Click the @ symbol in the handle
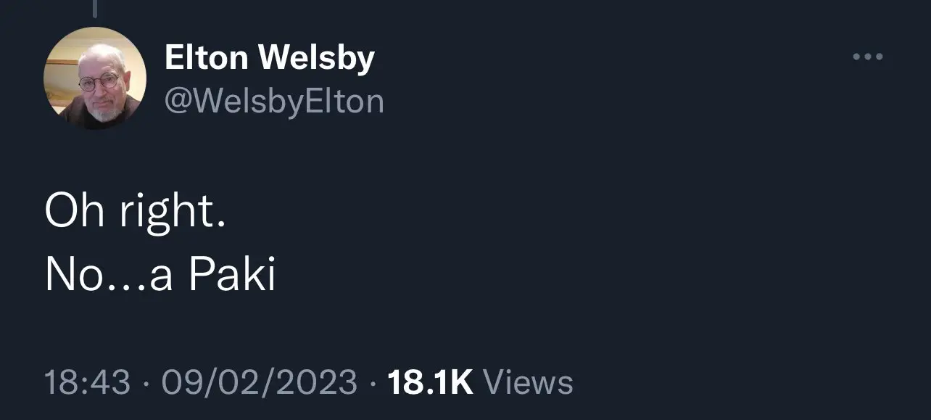Image resolution: width=931 pixels, height=420 pixels. [x=178, y=101]
